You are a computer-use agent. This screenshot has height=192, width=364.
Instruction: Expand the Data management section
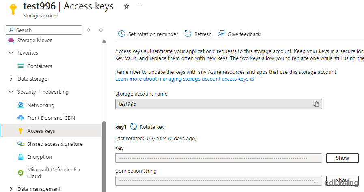pos(11,189)
